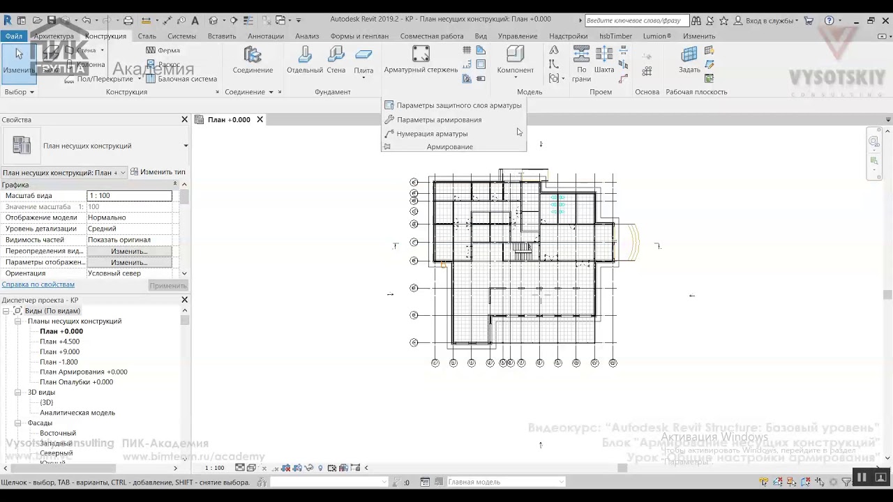The image size is (893, 502).
Task: Switch to the Аннотации ribbon tab
Action: (x=266, y=36)
